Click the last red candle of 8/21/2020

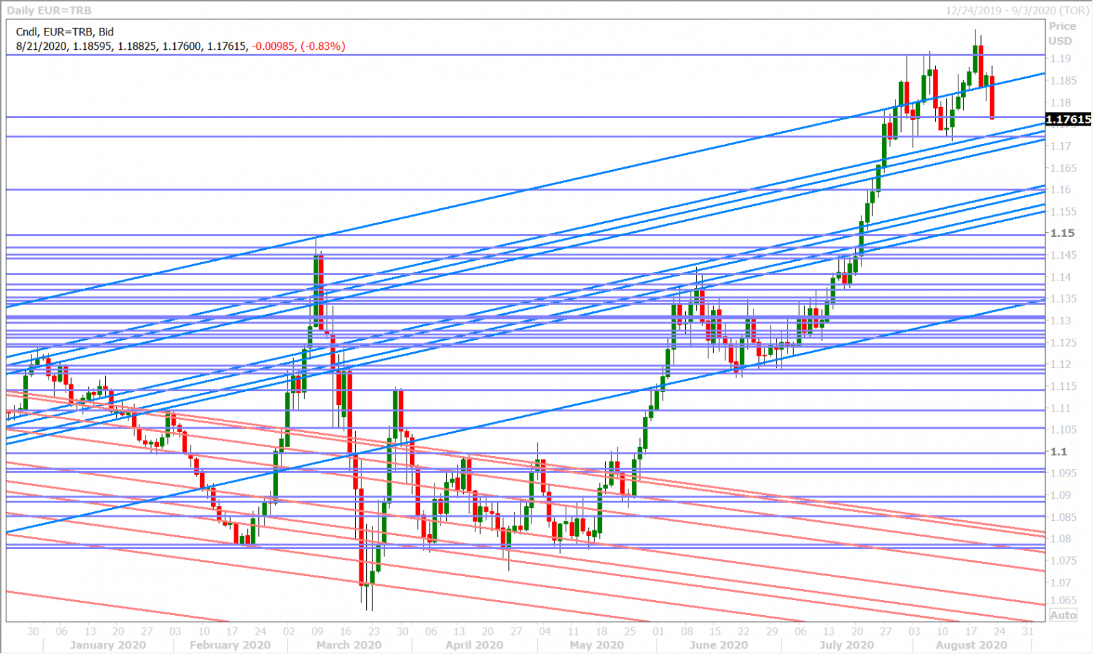[x=992, y=97]
